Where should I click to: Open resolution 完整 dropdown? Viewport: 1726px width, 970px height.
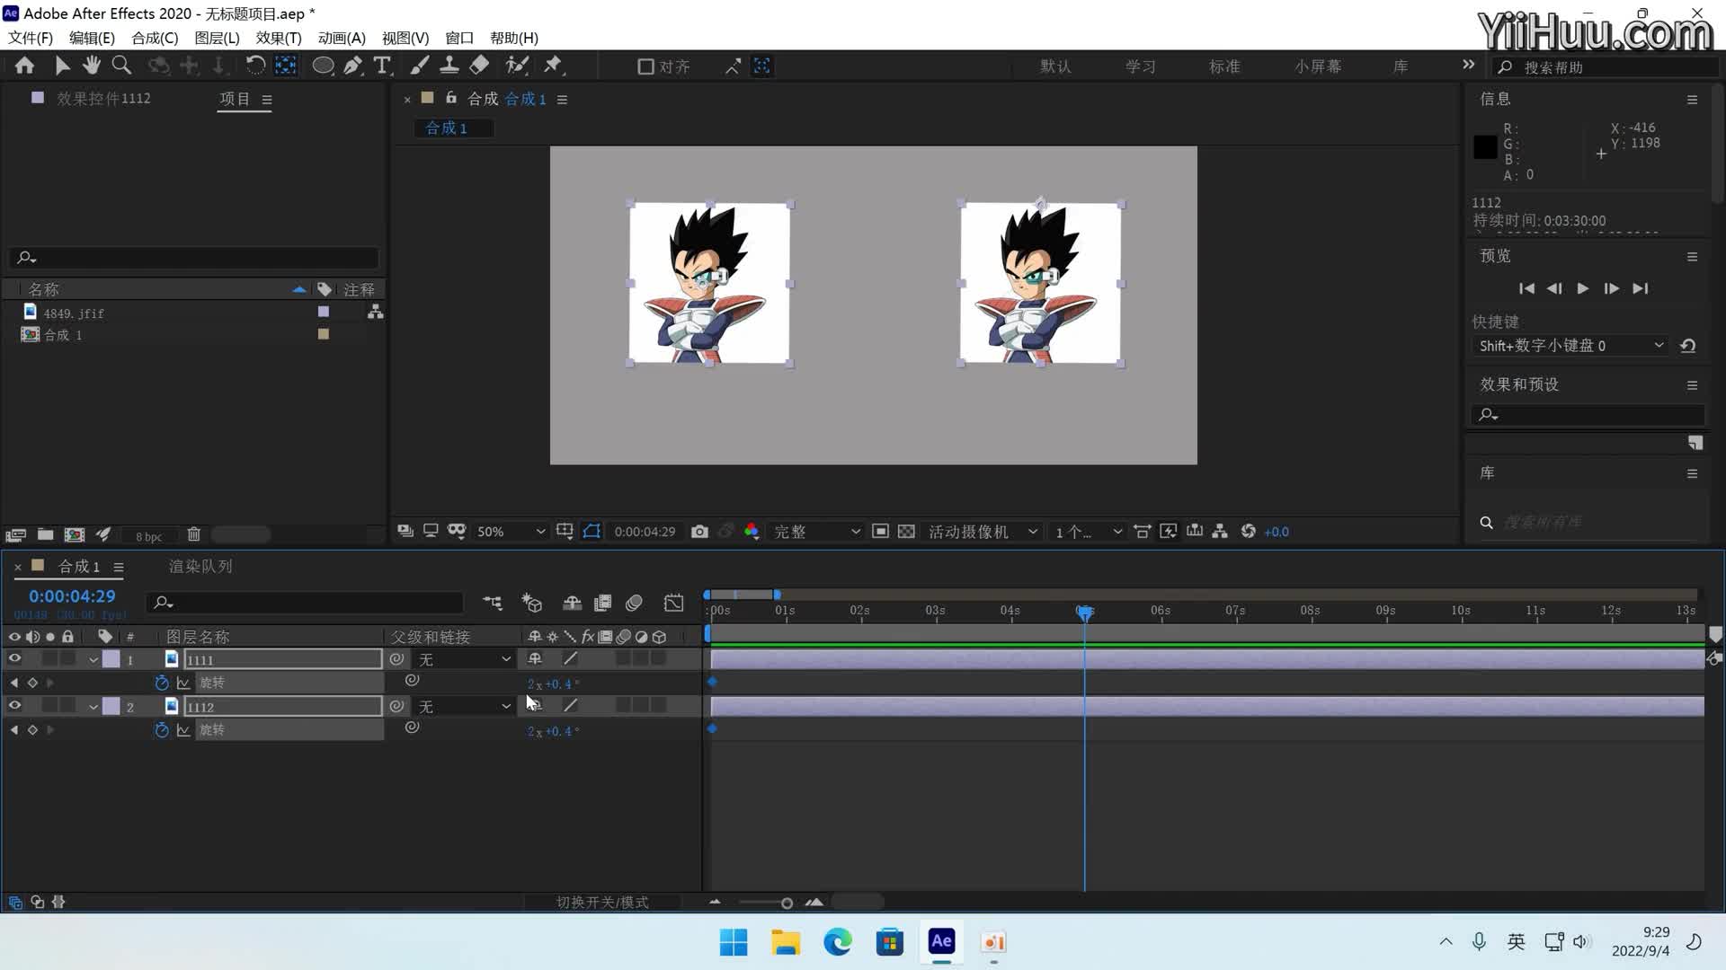point(816,532)
